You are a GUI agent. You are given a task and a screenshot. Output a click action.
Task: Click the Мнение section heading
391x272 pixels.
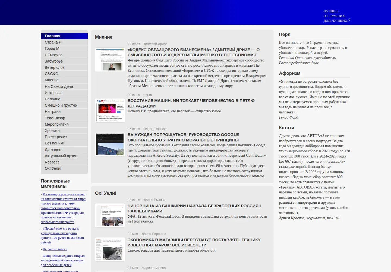pyautogui.click(x=104, y=37)
